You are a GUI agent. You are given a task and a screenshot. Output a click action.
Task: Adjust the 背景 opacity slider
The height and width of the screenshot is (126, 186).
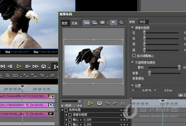[x=150, y=73]
